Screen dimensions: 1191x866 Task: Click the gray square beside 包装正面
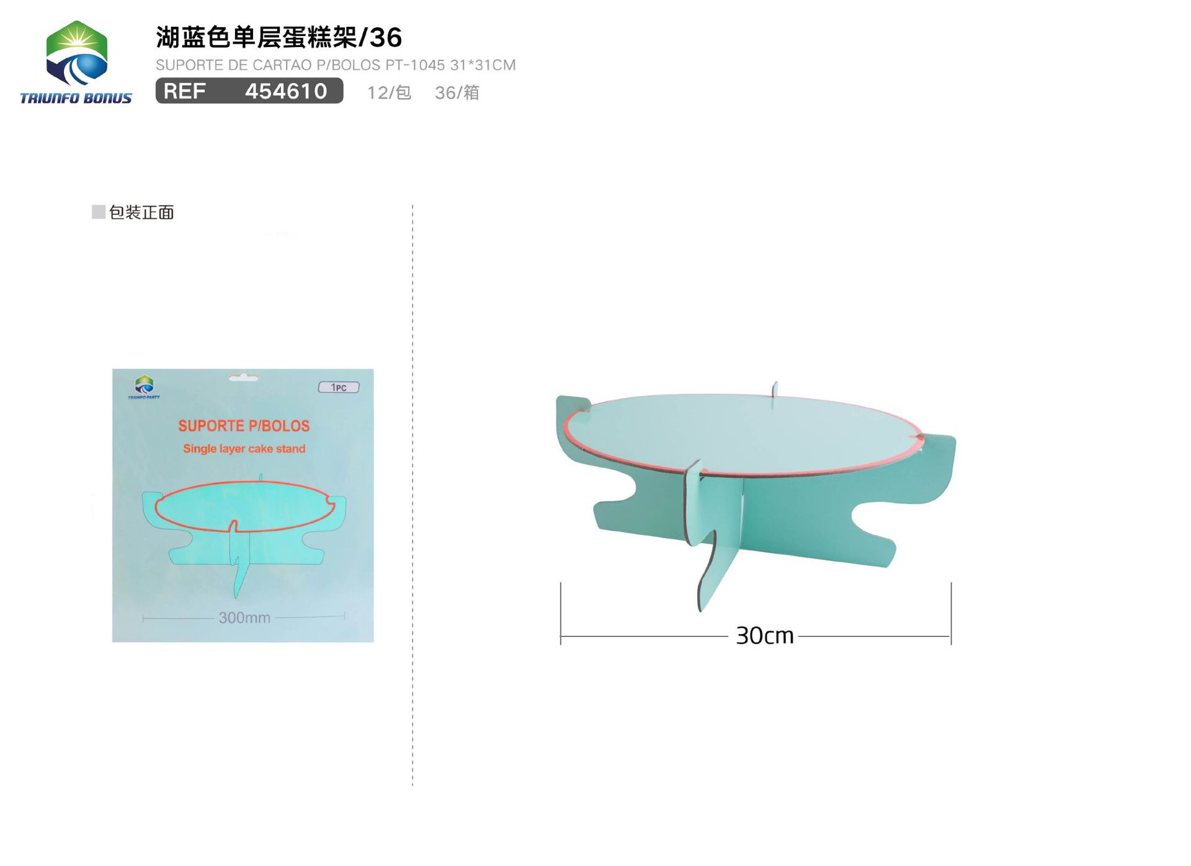98,212
